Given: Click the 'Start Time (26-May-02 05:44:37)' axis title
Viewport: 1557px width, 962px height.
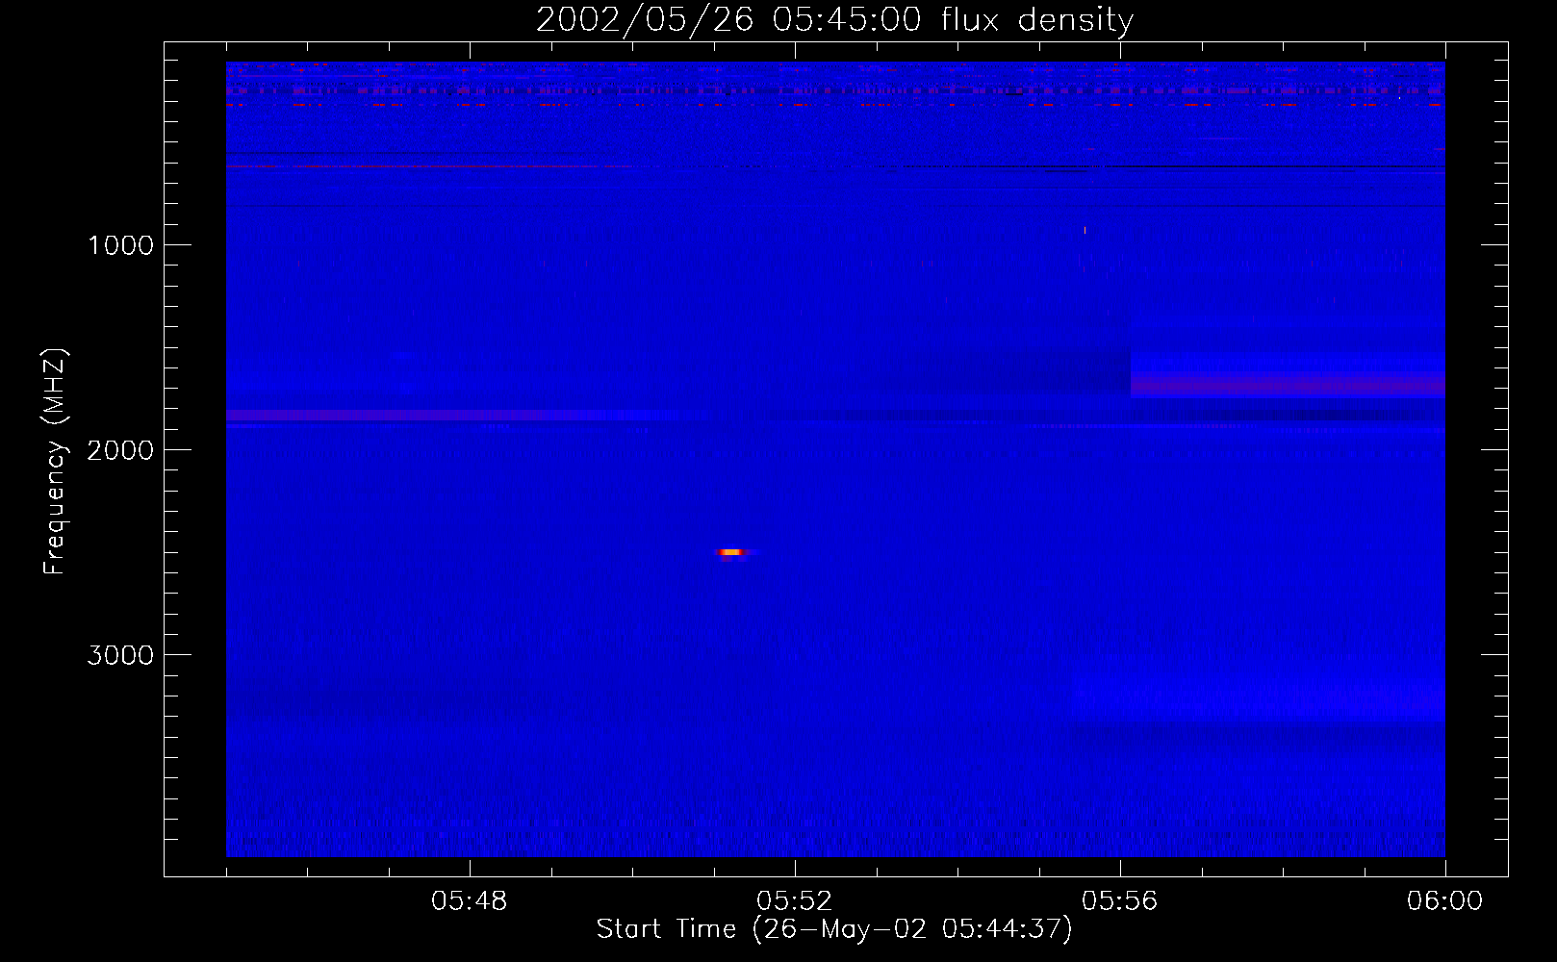Looking at the screenshot, I should point(834,929).
